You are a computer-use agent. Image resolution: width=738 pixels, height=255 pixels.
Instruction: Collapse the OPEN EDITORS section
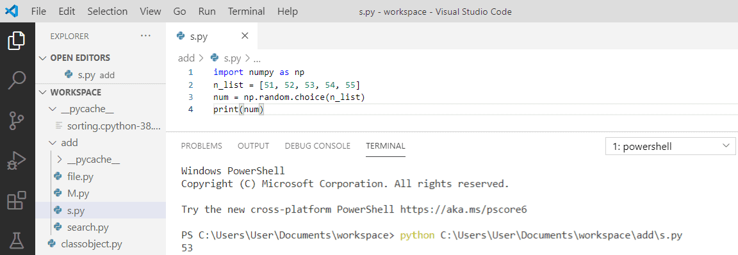click(44, 58)
